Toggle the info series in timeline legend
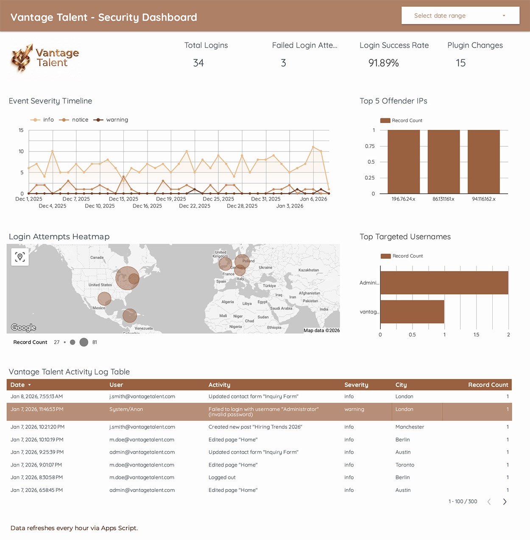Viewport: 530px width, 540px height. click(42, 120)
